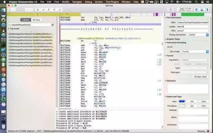This screenshot has height=133, width=213.
Task: Toggle the Leading Zeroes checkbox
Action: click(x=193, y=64)
